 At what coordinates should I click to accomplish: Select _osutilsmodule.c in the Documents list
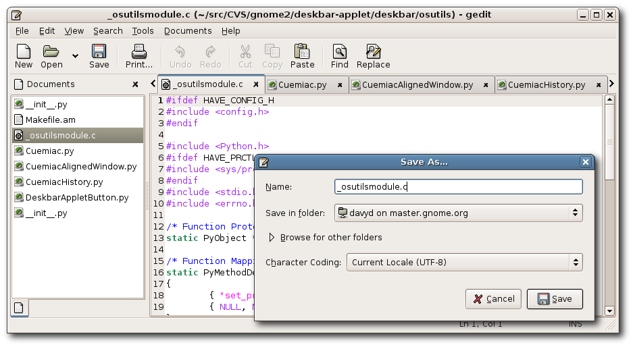click(x=78, y=135)
